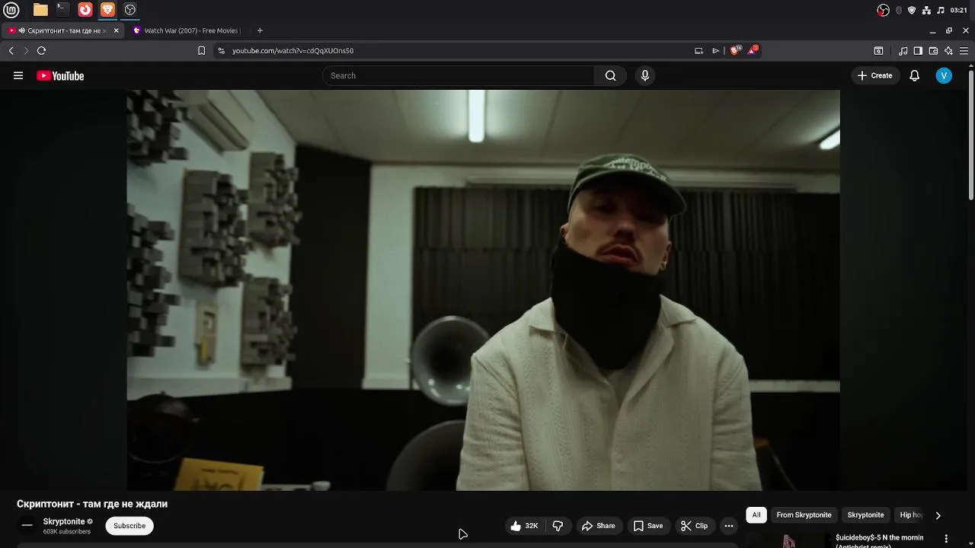Focus the youtube.com address bar

click(457, 50)
